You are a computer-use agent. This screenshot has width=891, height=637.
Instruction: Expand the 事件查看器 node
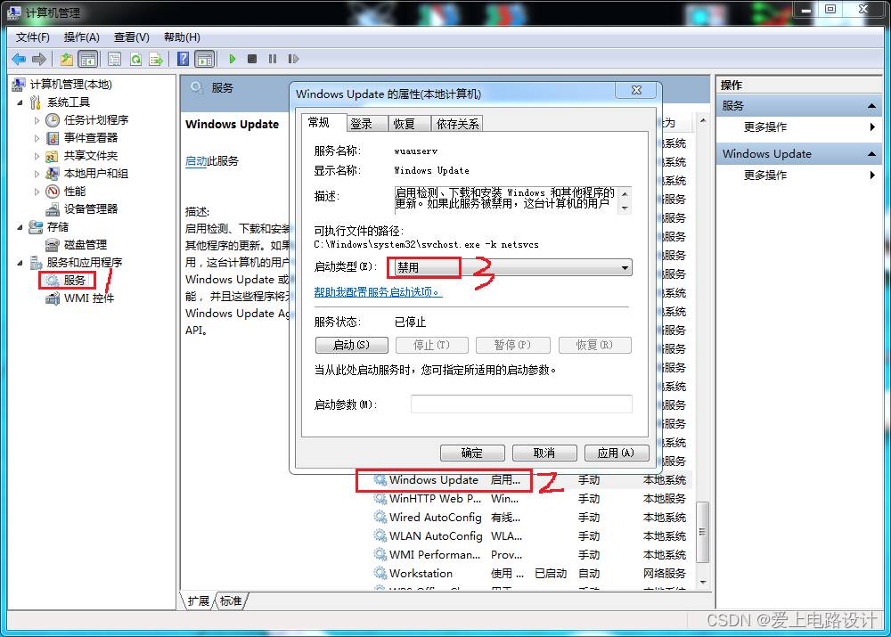pyautogui.click(x=37, y=138)
